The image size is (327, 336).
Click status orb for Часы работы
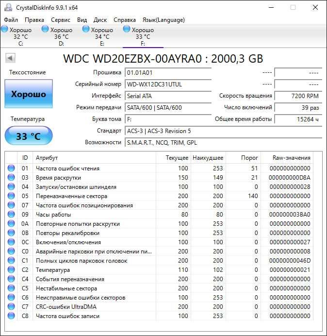[11, 214]
